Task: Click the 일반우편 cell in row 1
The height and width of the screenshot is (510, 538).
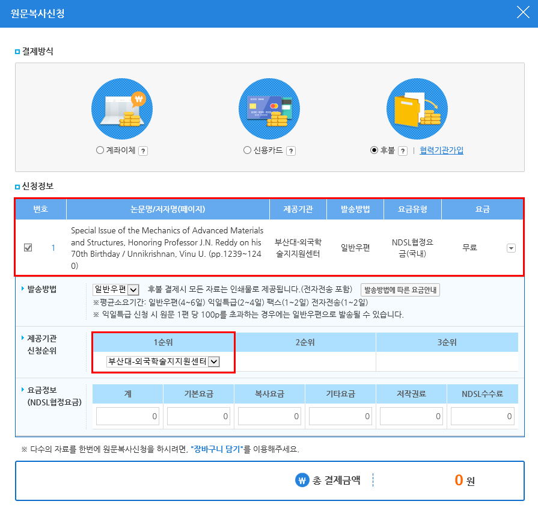Action: [x=355, y=247]
